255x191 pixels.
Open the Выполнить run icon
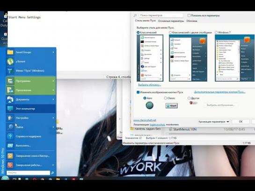[x=10, y=146]
